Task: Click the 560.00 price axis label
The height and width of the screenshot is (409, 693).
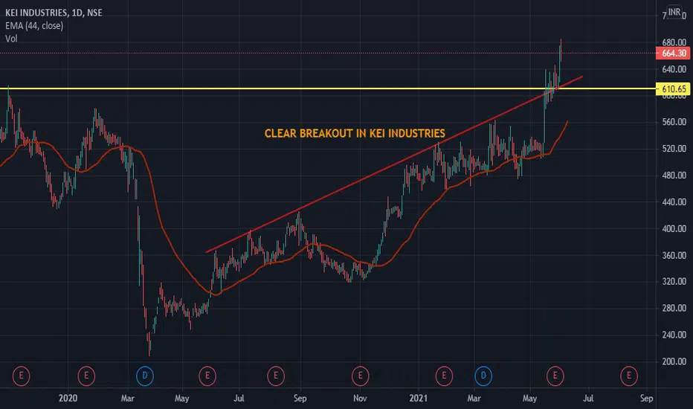Action: 674,122
